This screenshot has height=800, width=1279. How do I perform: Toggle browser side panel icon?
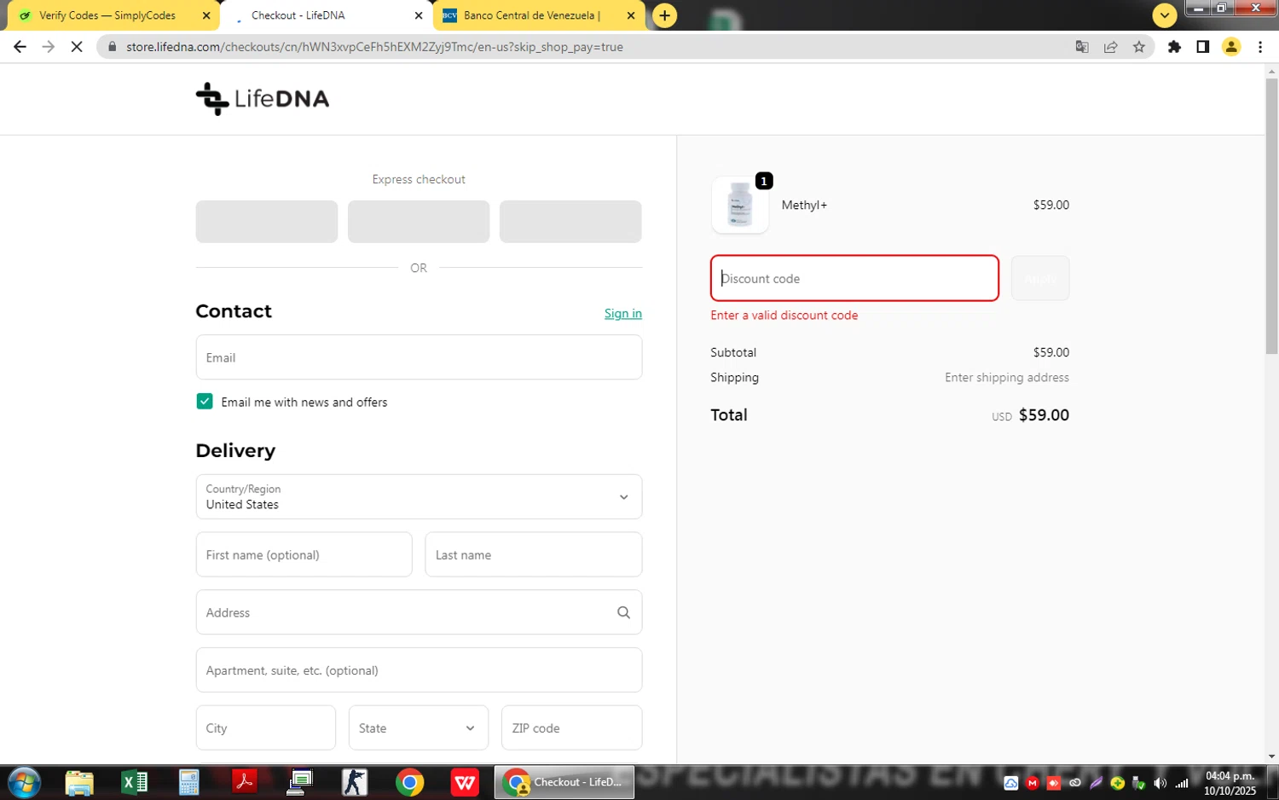coord(1202,47)
